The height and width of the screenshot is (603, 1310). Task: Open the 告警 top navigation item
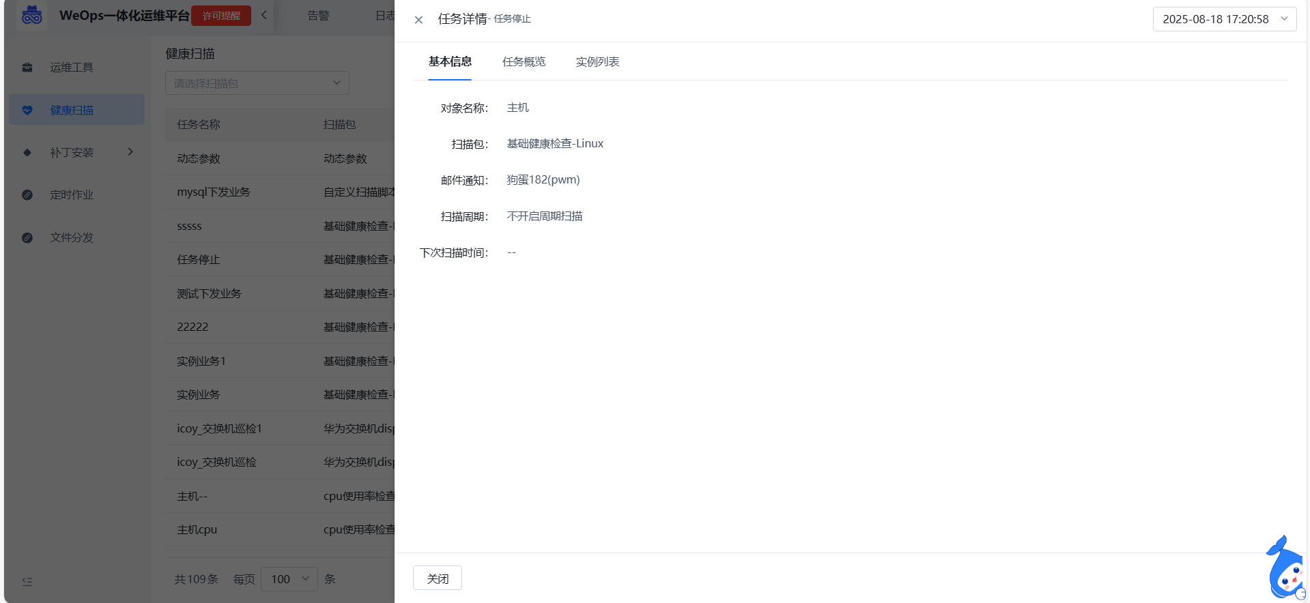318,16
